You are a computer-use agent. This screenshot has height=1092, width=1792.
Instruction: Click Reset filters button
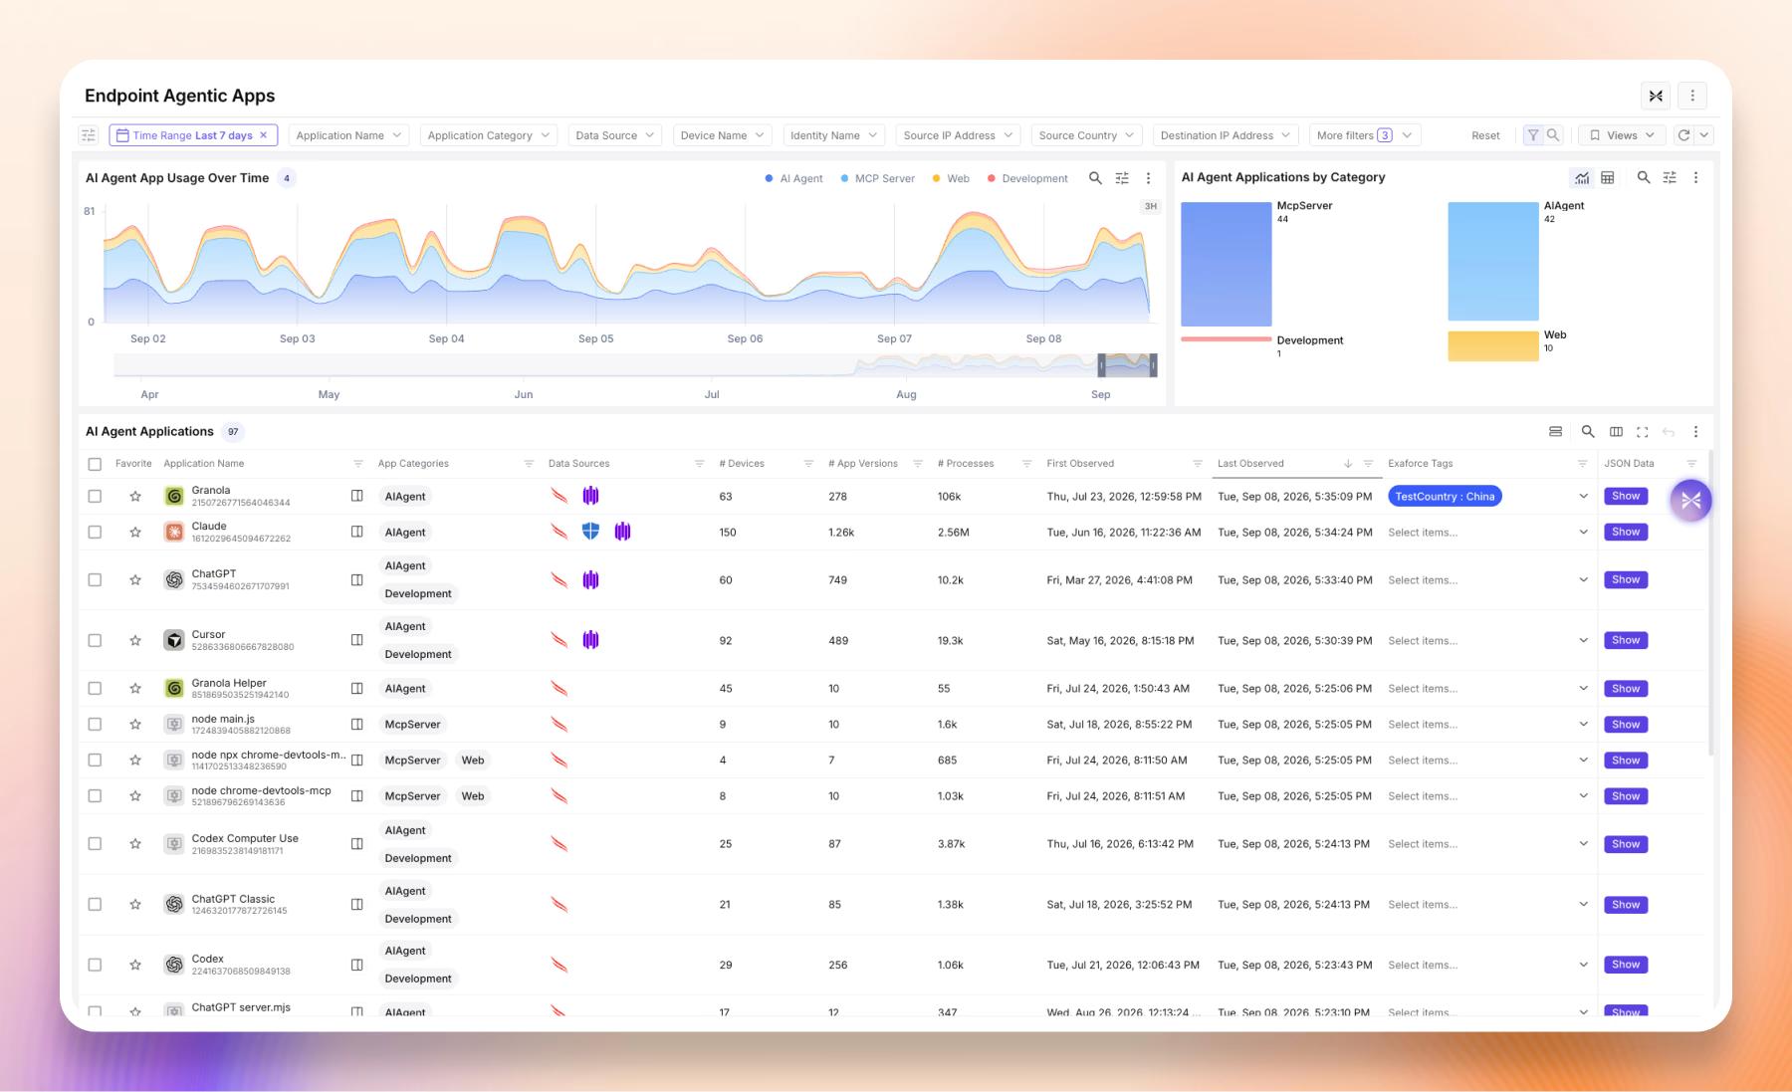click(x=1485, y=135)
